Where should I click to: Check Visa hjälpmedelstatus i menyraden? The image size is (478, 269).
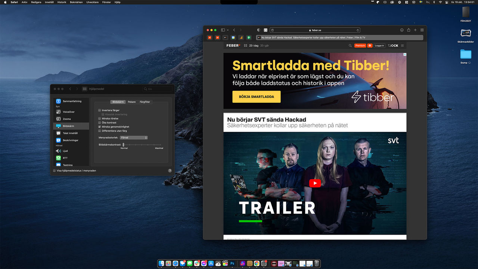[x=55, y=170]
